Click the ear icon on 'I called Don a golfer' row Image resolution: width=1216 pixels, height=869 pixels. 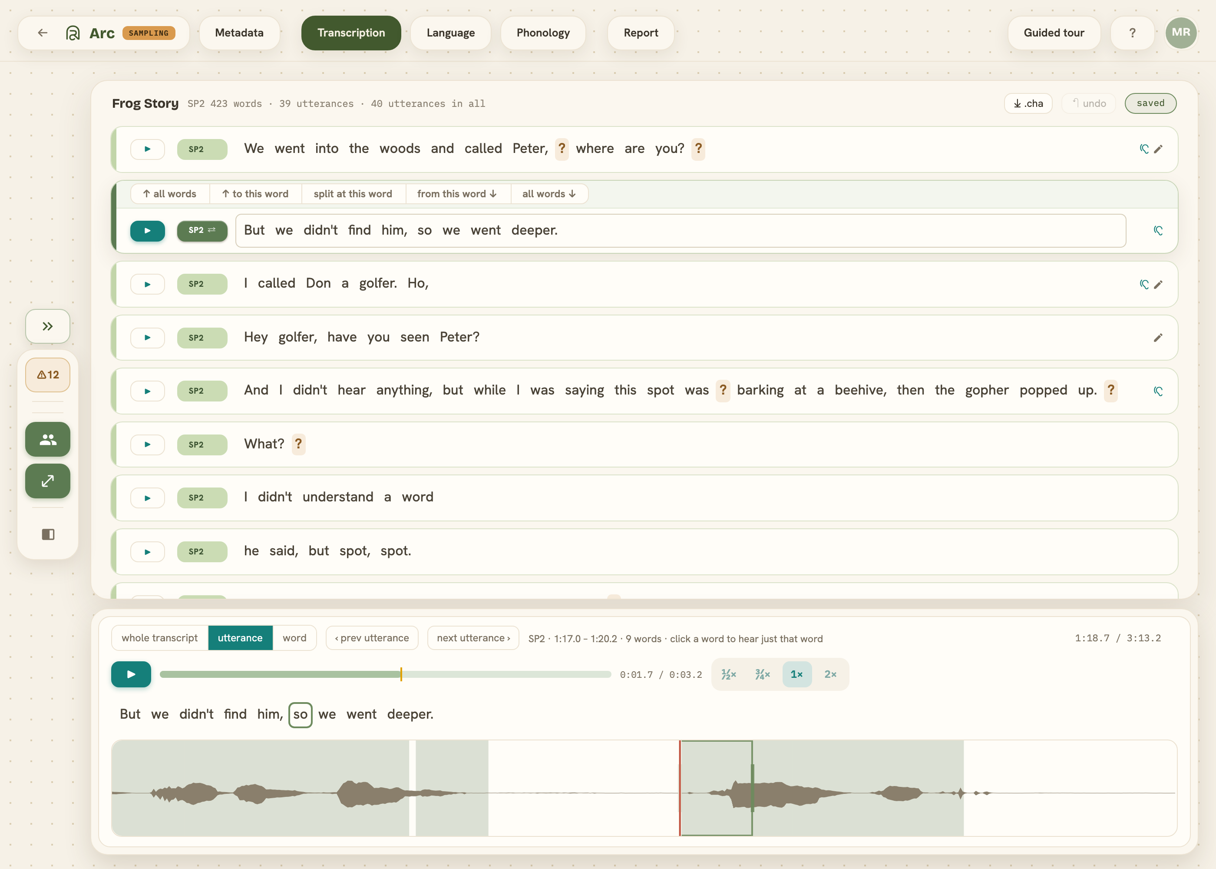click(1144, 284)
